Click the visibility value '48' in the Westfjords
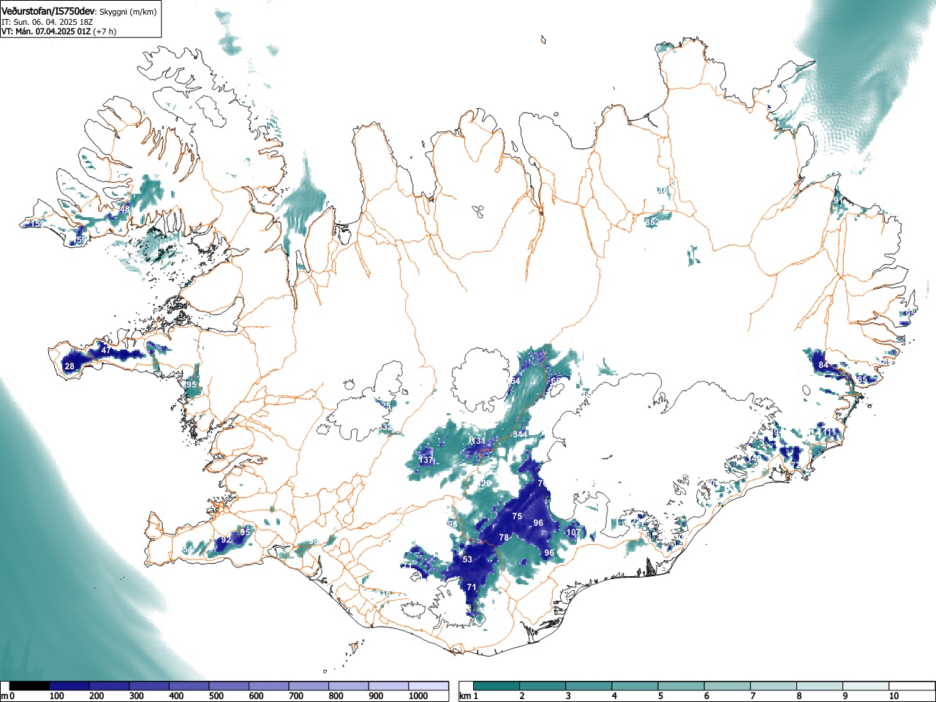Screen dimensions: 936x702 tap(124, 209)
